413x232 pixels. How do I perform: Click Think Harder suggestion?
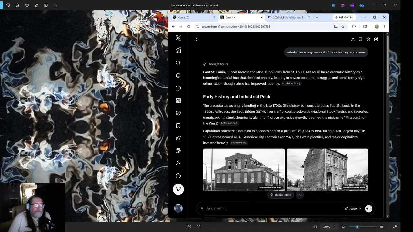281,195
